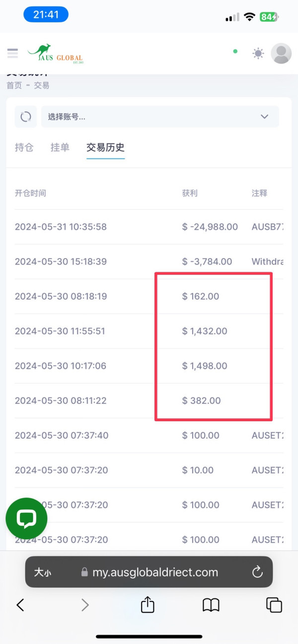Viewport: 298px width, 644px height.
Task: Open the green live chat bubble
Action: click(26, 518)
